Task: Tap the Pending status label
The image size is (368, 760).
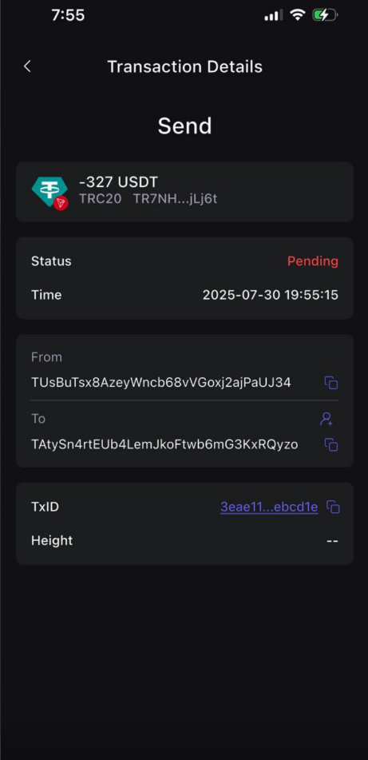Action: tap(313, 261)
